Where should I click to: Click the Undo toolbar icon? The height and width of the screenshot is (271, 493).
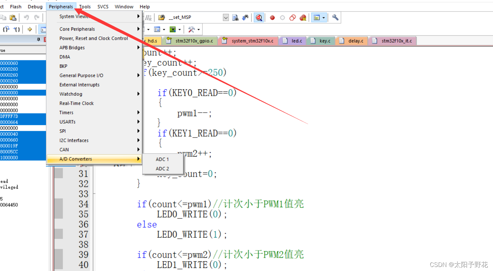tap(26, 18)
